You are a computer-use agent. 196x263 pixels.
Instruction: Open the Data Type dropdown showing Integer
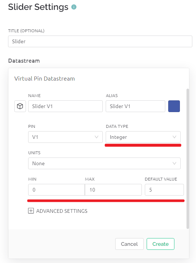[143, 137]
